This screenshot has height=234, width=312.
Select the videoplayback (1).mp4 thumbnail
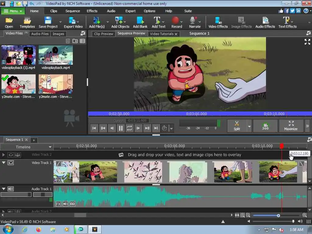point(19,55)
